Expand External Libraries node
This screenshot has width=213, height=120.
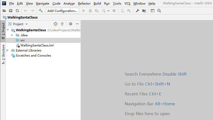(8, 50)
